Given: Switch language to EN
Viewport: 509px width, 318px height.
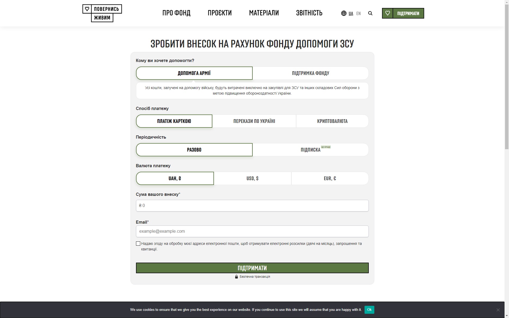Looking at the screenshot, I should click(358, 14).
